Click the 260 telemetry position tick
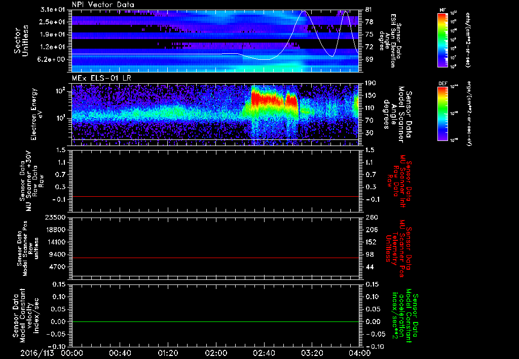The height and width of the screenshot is (359, 519). 371,217
